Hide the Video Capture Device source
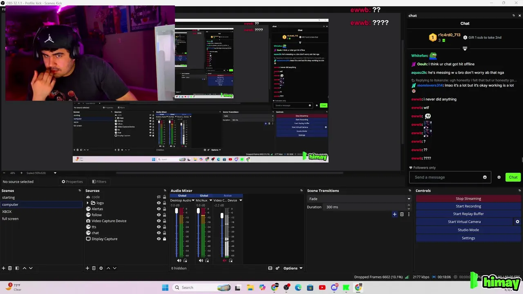 coord(159,221)
